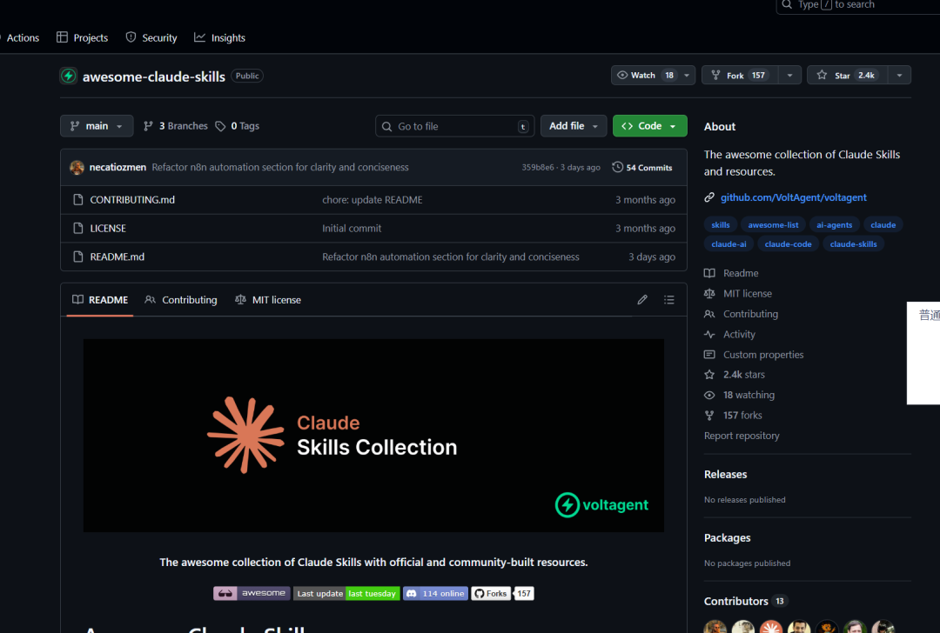Open the CONTRIBUTING.md file

coord(132,200)
